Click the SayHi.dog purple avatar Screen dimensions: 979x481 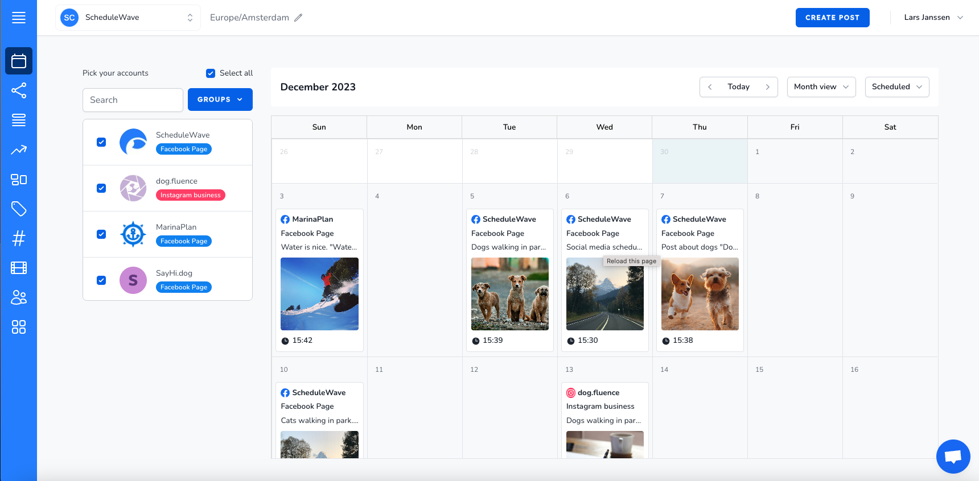[x=133, y=280]
